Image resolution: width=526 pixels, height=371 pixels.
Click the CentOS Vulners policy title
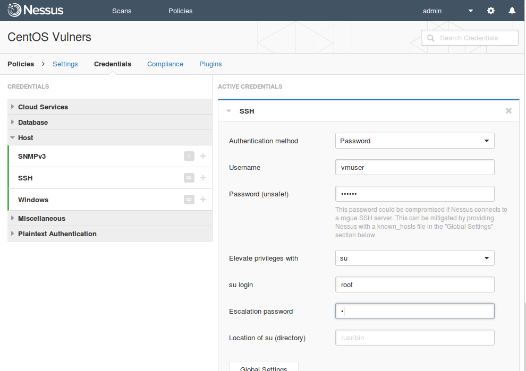(49, 37)
